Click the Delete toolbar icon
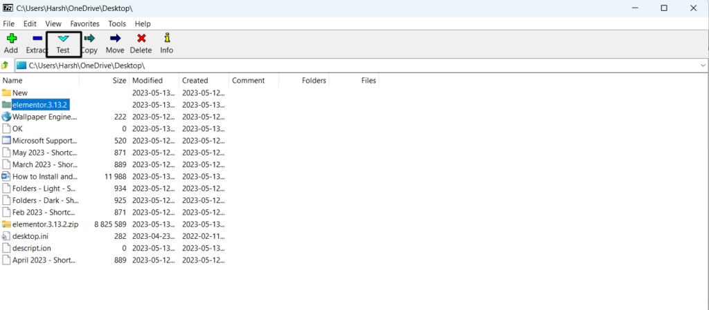709x310 pixels. 141,38
